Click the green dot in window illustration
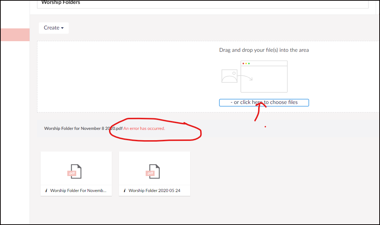 [x=249, y=64]
